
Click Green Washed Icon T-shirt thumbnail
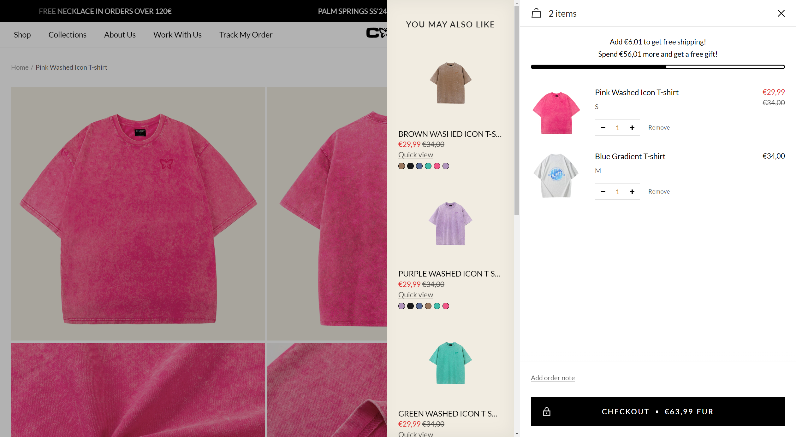pos(450,363)
